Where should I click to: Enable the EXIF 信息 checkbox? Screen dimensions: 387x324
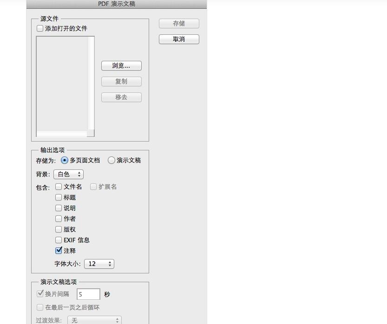click(59, 240)
